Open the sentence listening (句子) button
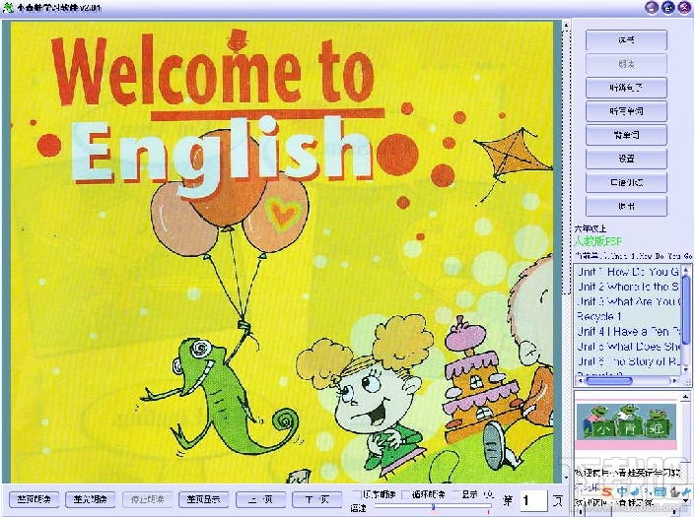This screenshot has height=517, width=696. tap(626, 88)
